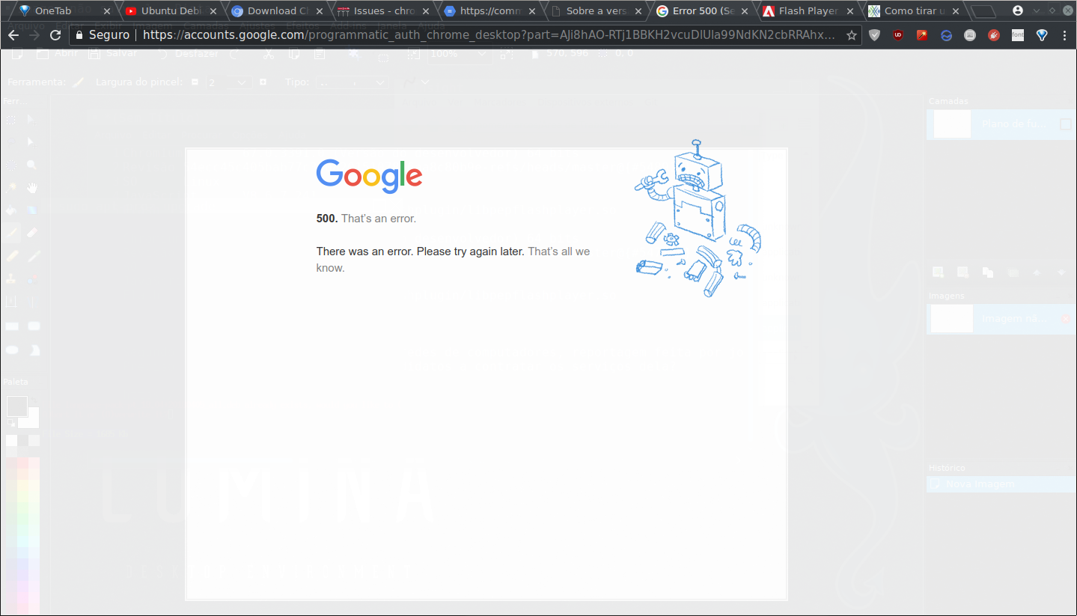Select the Magic Wand tool in Pinta

coord(11,188)
